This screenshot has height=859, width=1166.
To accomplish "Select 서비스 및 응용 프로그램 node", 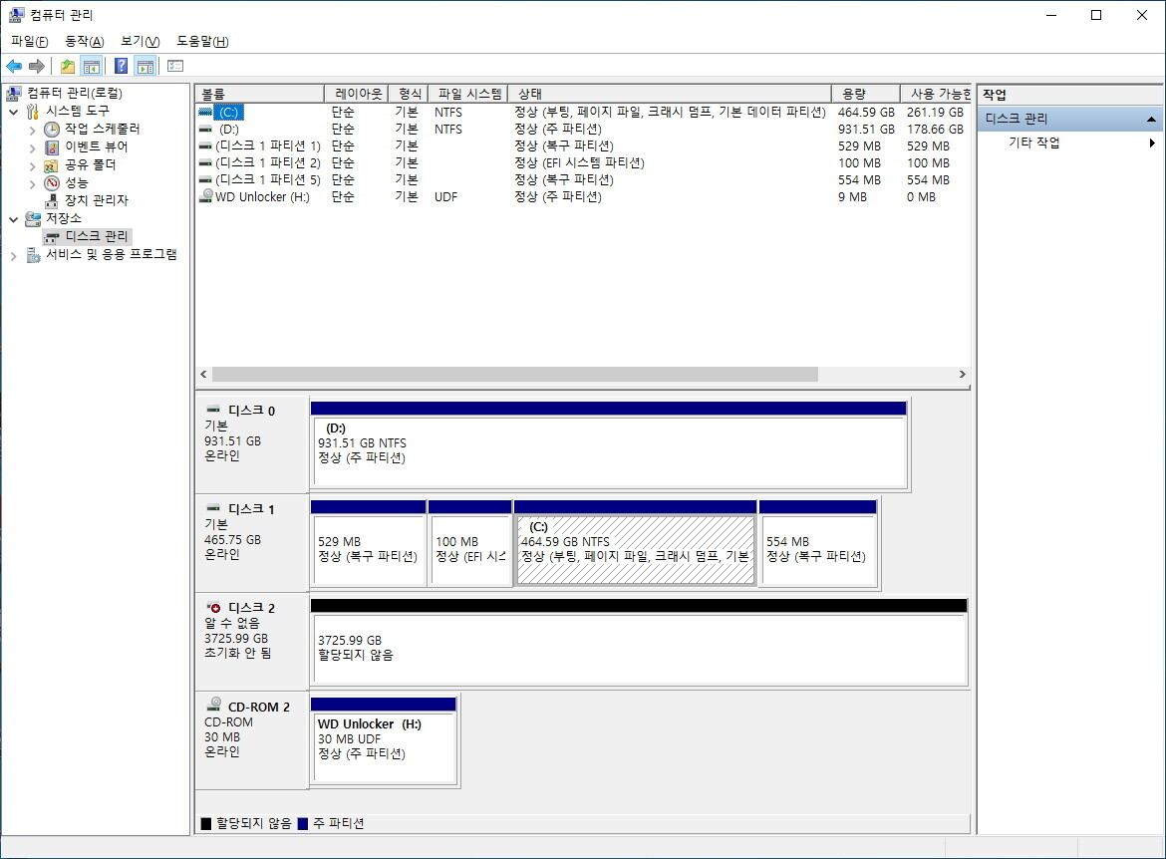I will tap(112, 254).
